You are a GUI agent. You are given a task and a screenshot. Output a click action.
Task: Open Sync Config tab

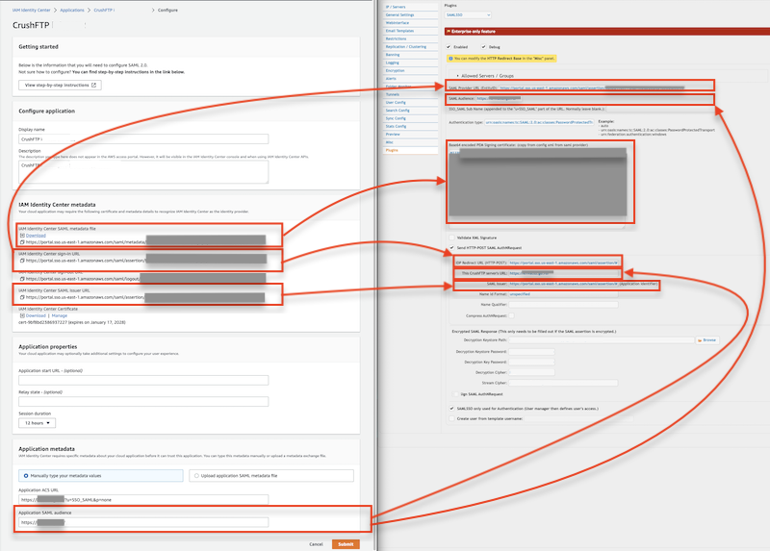click(x=411, y=118)
